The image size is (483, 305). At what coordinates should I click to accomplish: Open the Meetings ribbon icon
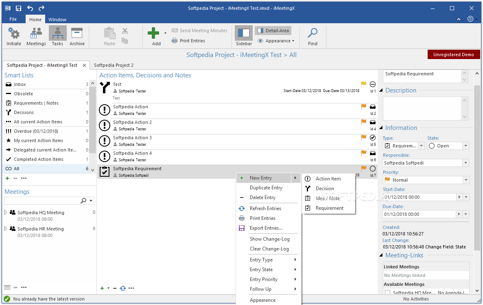coord(36,33)
